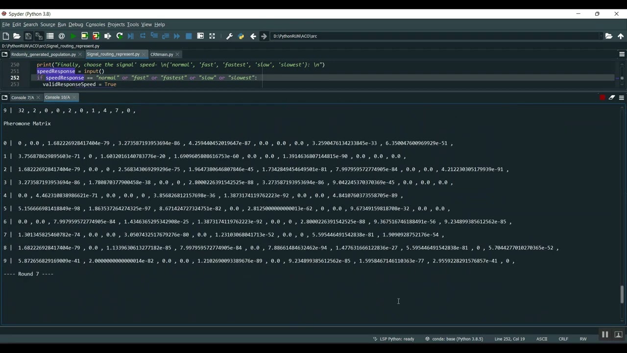This screenshot has width=627, height=353.
Task: Maximize the current pane
Action: click(212, 36)
